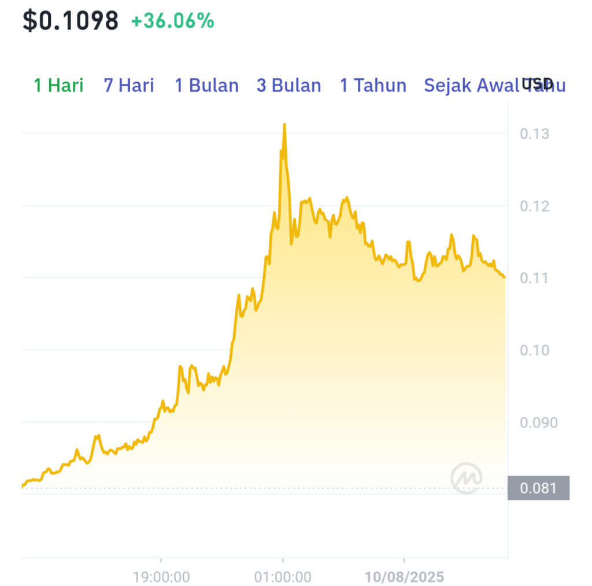Click the 0.12 price axis label
The width and height of the screenshot is (592, 586).
[x=535, y=206]
